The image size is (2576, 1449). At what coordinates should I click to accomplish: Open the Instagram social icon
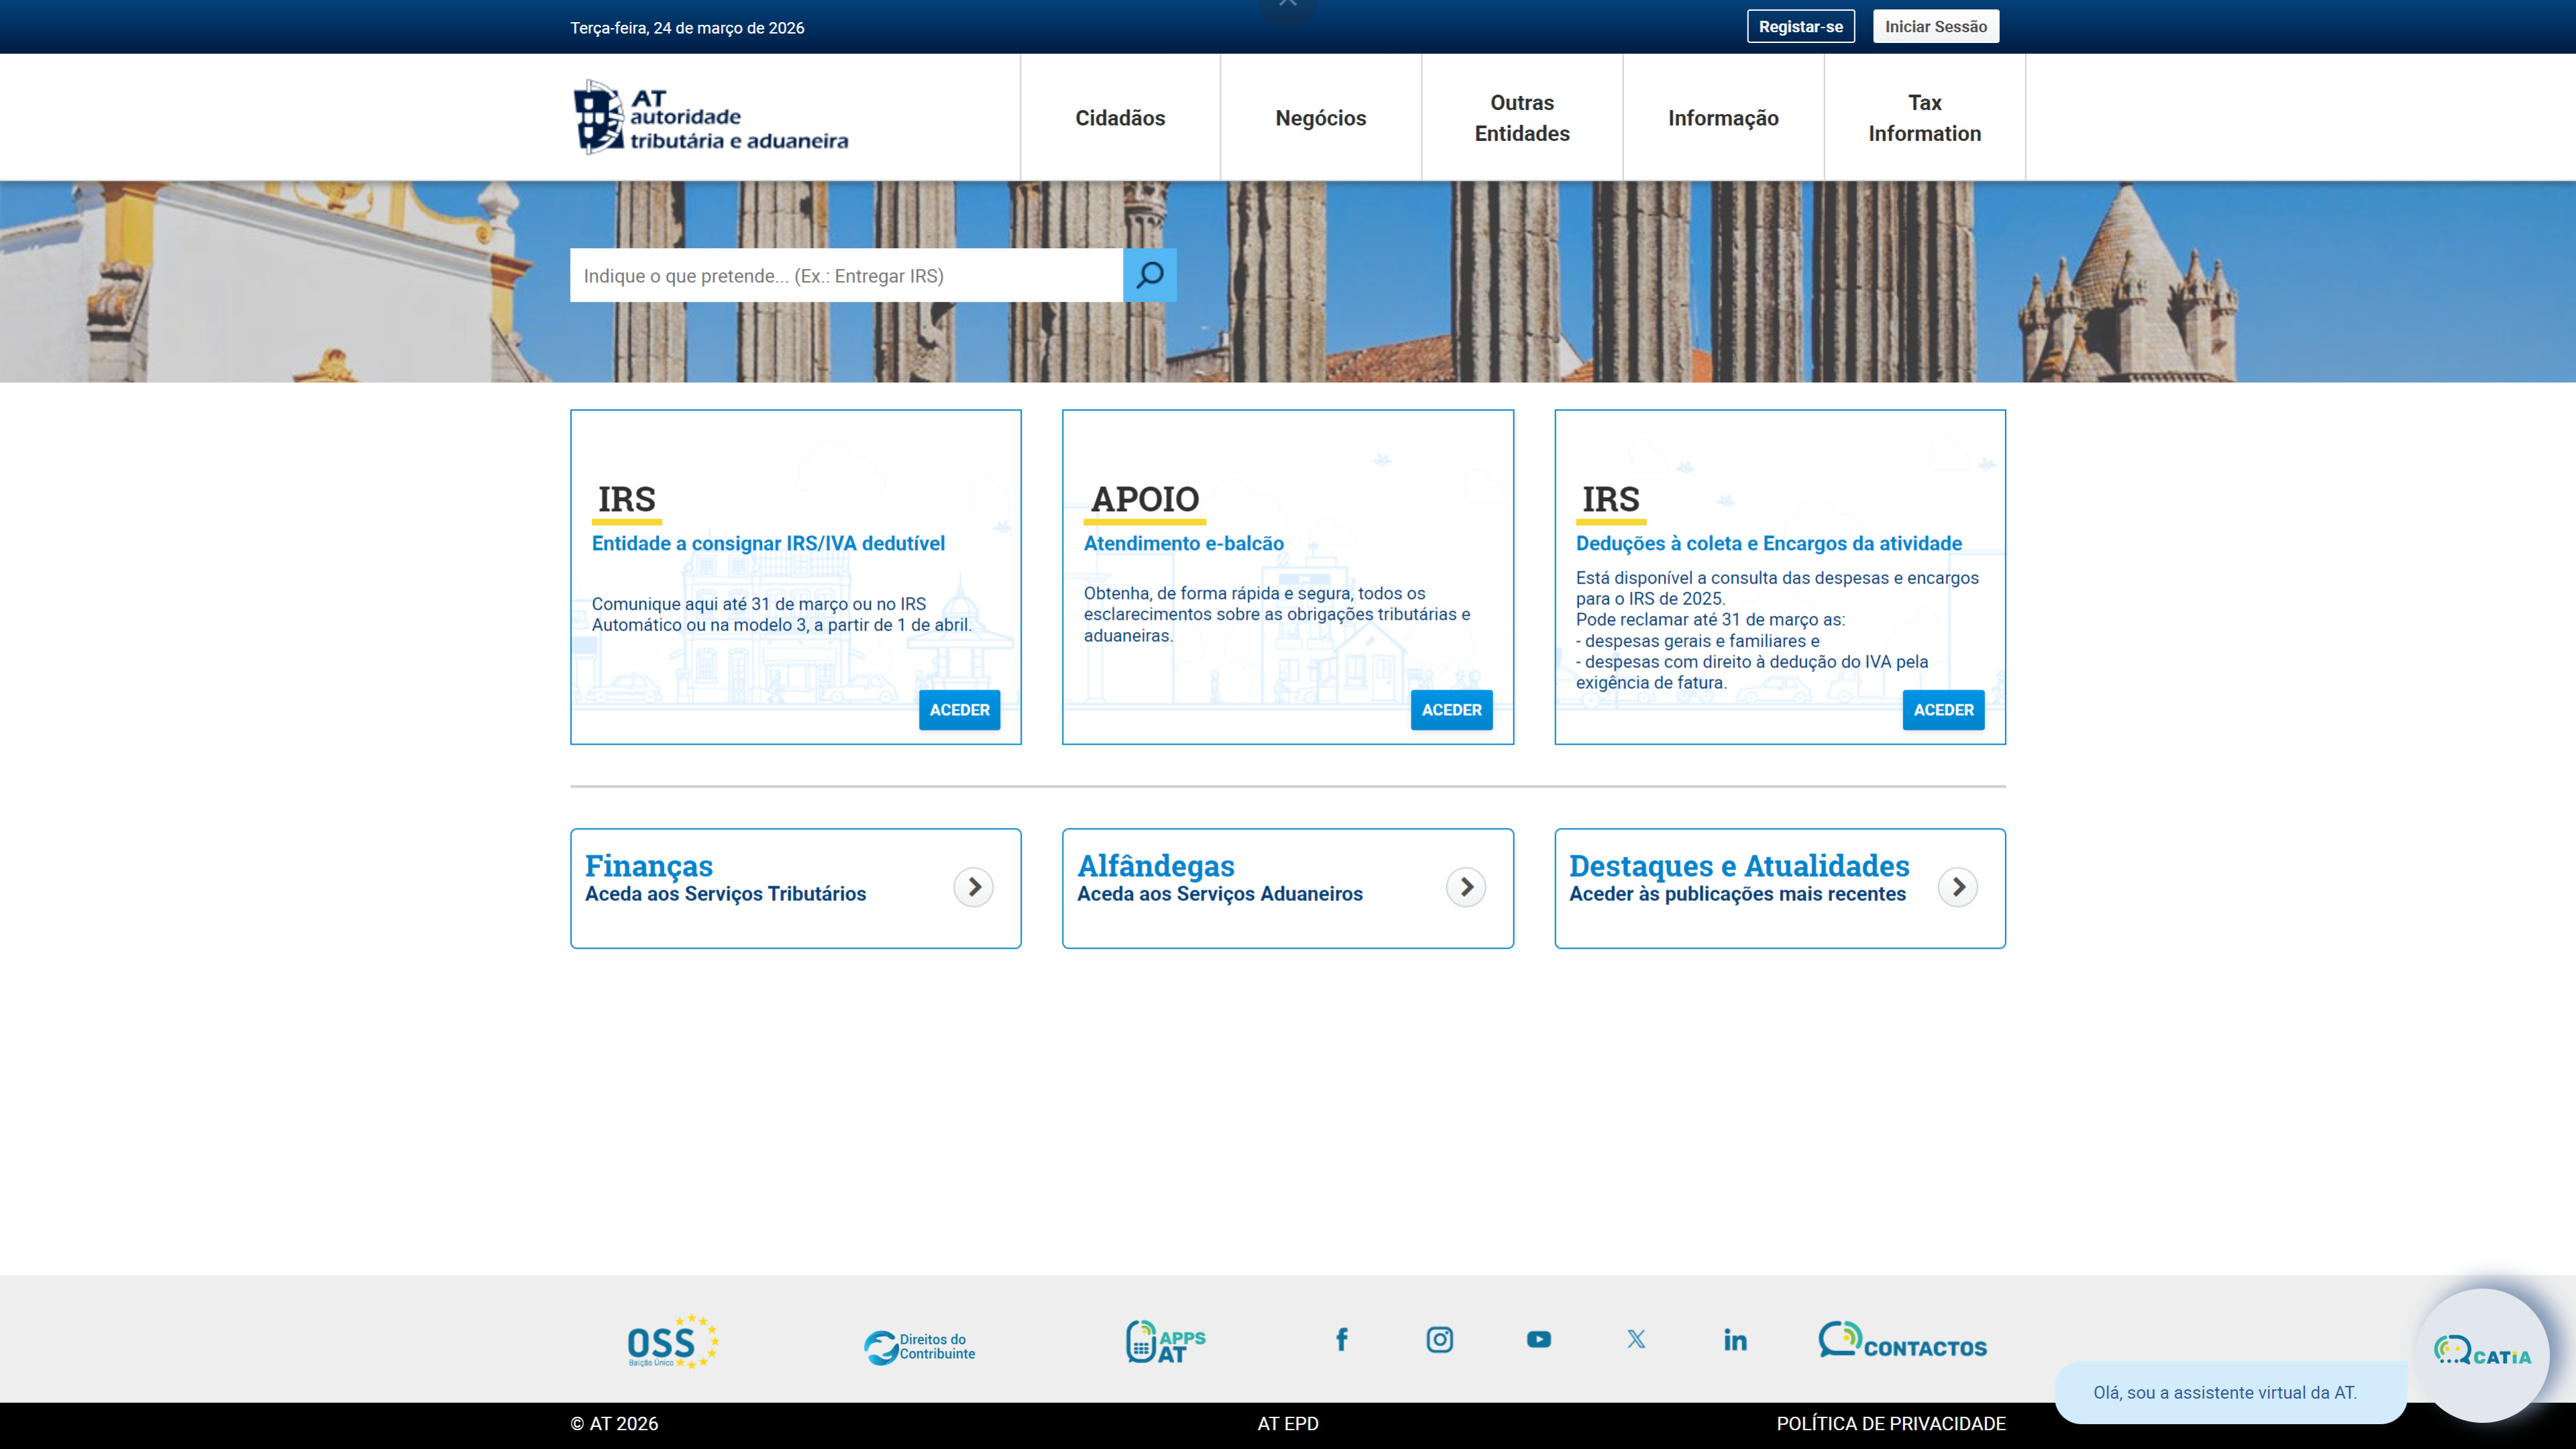[x=1440, y=1340]
